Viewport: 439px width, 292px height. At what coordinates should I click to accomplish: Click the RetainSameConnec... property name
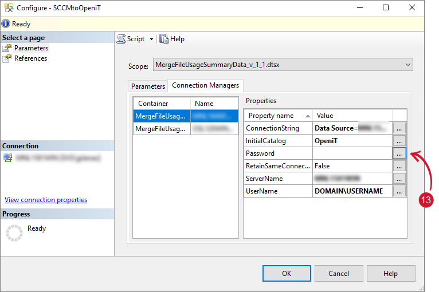278,166
